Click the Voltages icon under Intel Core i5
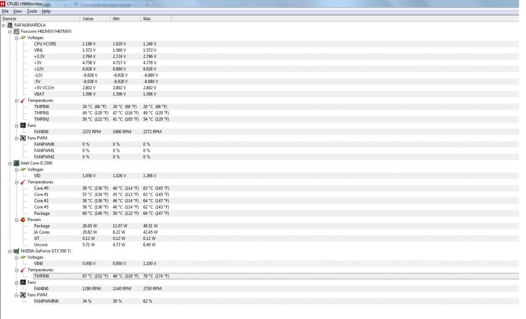 coord(23,169)
